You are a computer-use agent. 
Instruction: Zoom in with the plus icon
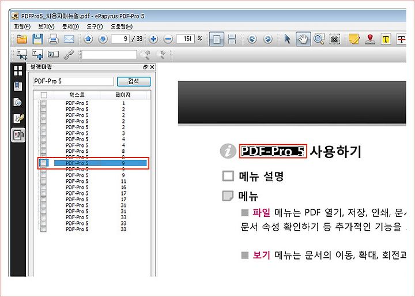click(x=153, y=39)
